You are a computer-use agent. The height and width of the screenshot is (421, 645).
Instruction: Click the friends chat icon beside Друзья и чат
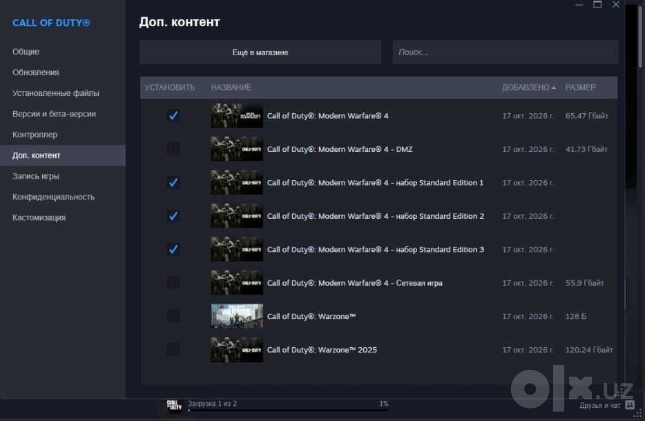tap(630, 405)
